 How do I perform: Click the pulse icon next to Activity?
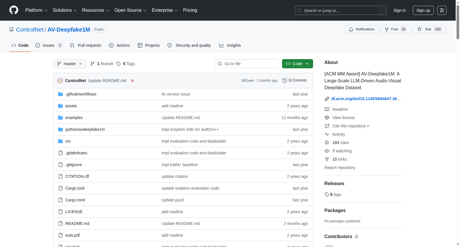[327, 134]
